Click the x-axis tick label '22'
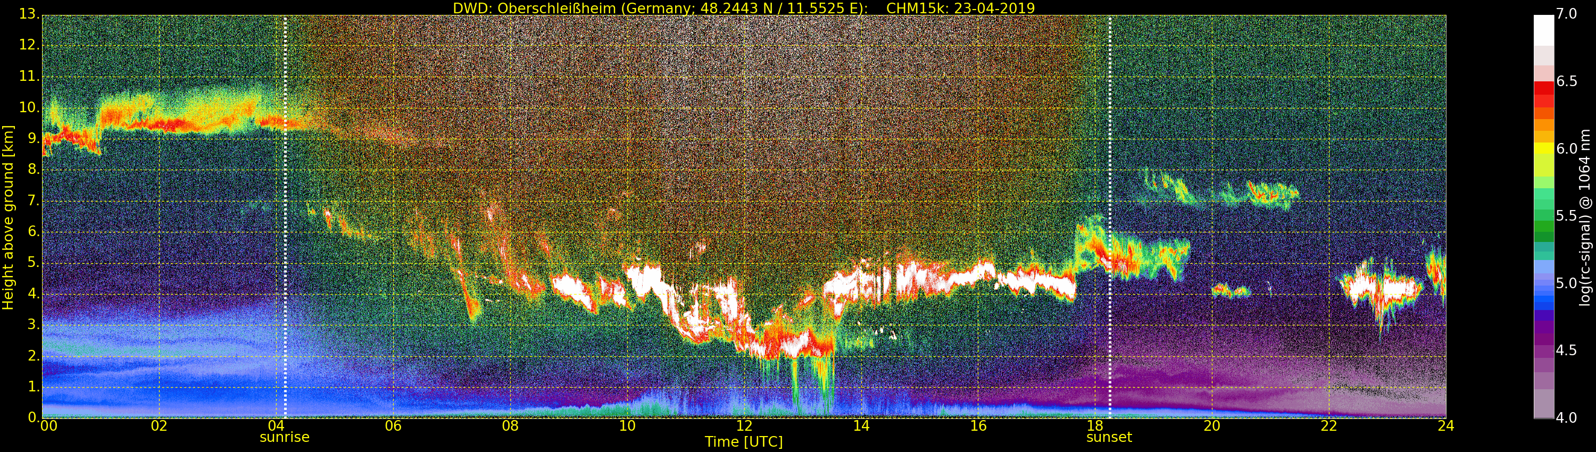This screenshot has width=1596, height=452. tap(1329, 426)
